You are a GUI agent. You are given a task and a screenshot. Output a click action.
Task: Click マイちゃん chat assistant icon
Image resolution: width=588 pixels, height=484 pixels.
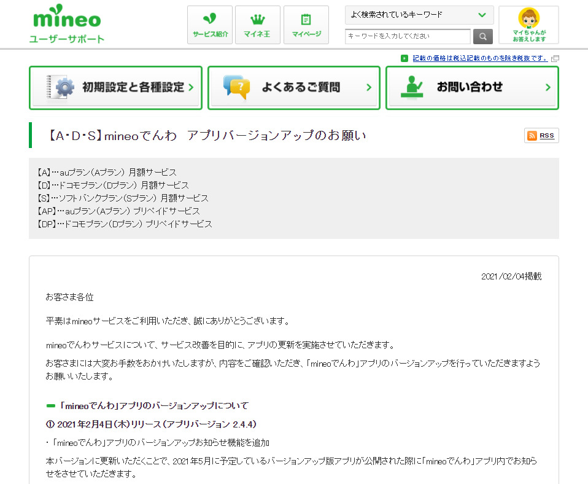[x=528, y=25]
